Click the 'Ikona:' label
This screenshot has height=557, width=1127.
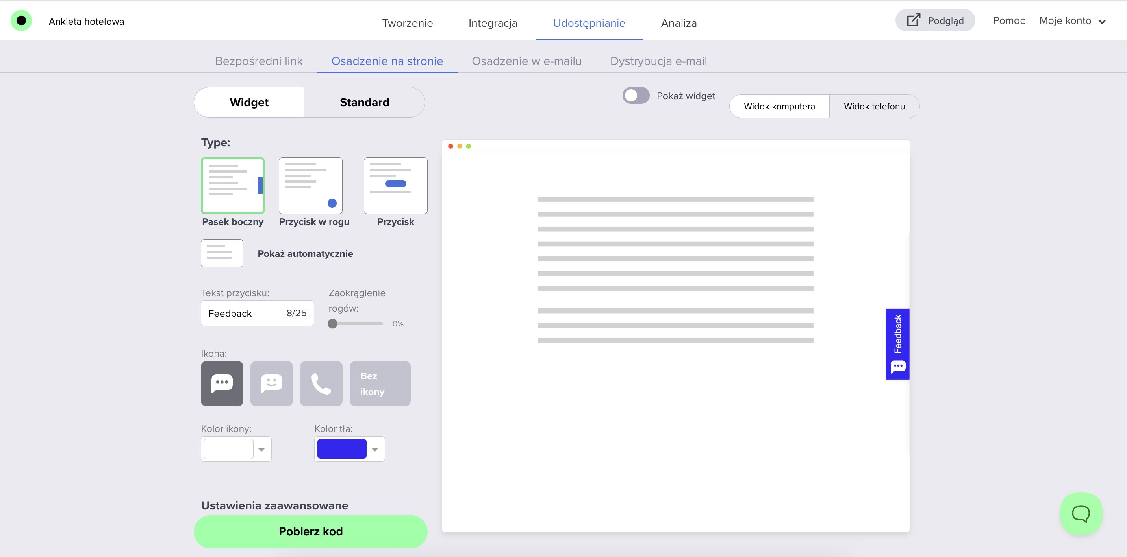213,353
